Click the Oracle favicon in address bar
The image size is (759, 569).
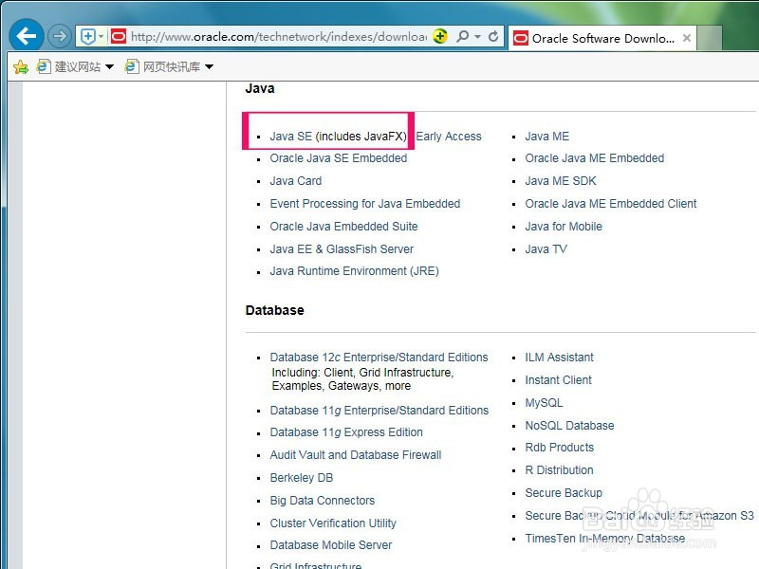(119, 36)
